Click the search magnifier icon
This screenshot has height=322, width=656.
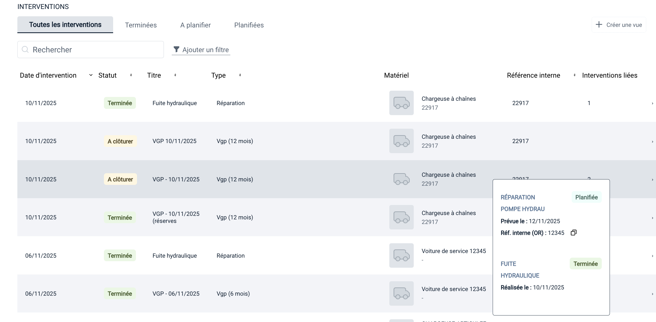pyautogui.click(x=25, y=49)
